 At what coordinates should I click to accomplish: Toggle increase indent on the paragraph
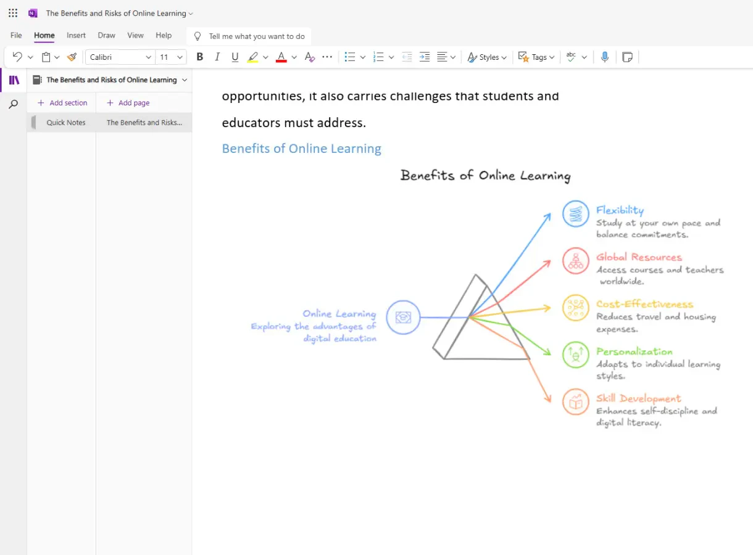425,57
